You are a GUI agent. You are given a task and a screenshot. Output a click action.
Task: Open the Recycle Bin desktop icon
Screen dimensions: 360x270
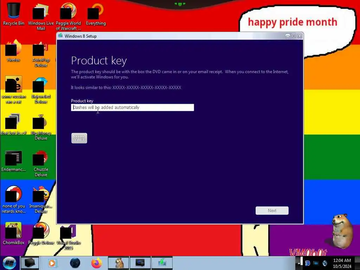14,14
